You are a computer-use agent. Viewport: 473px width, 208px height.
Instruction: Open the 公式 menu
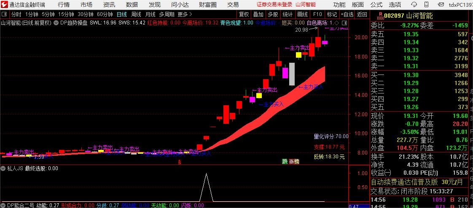[x=376, y=5]
